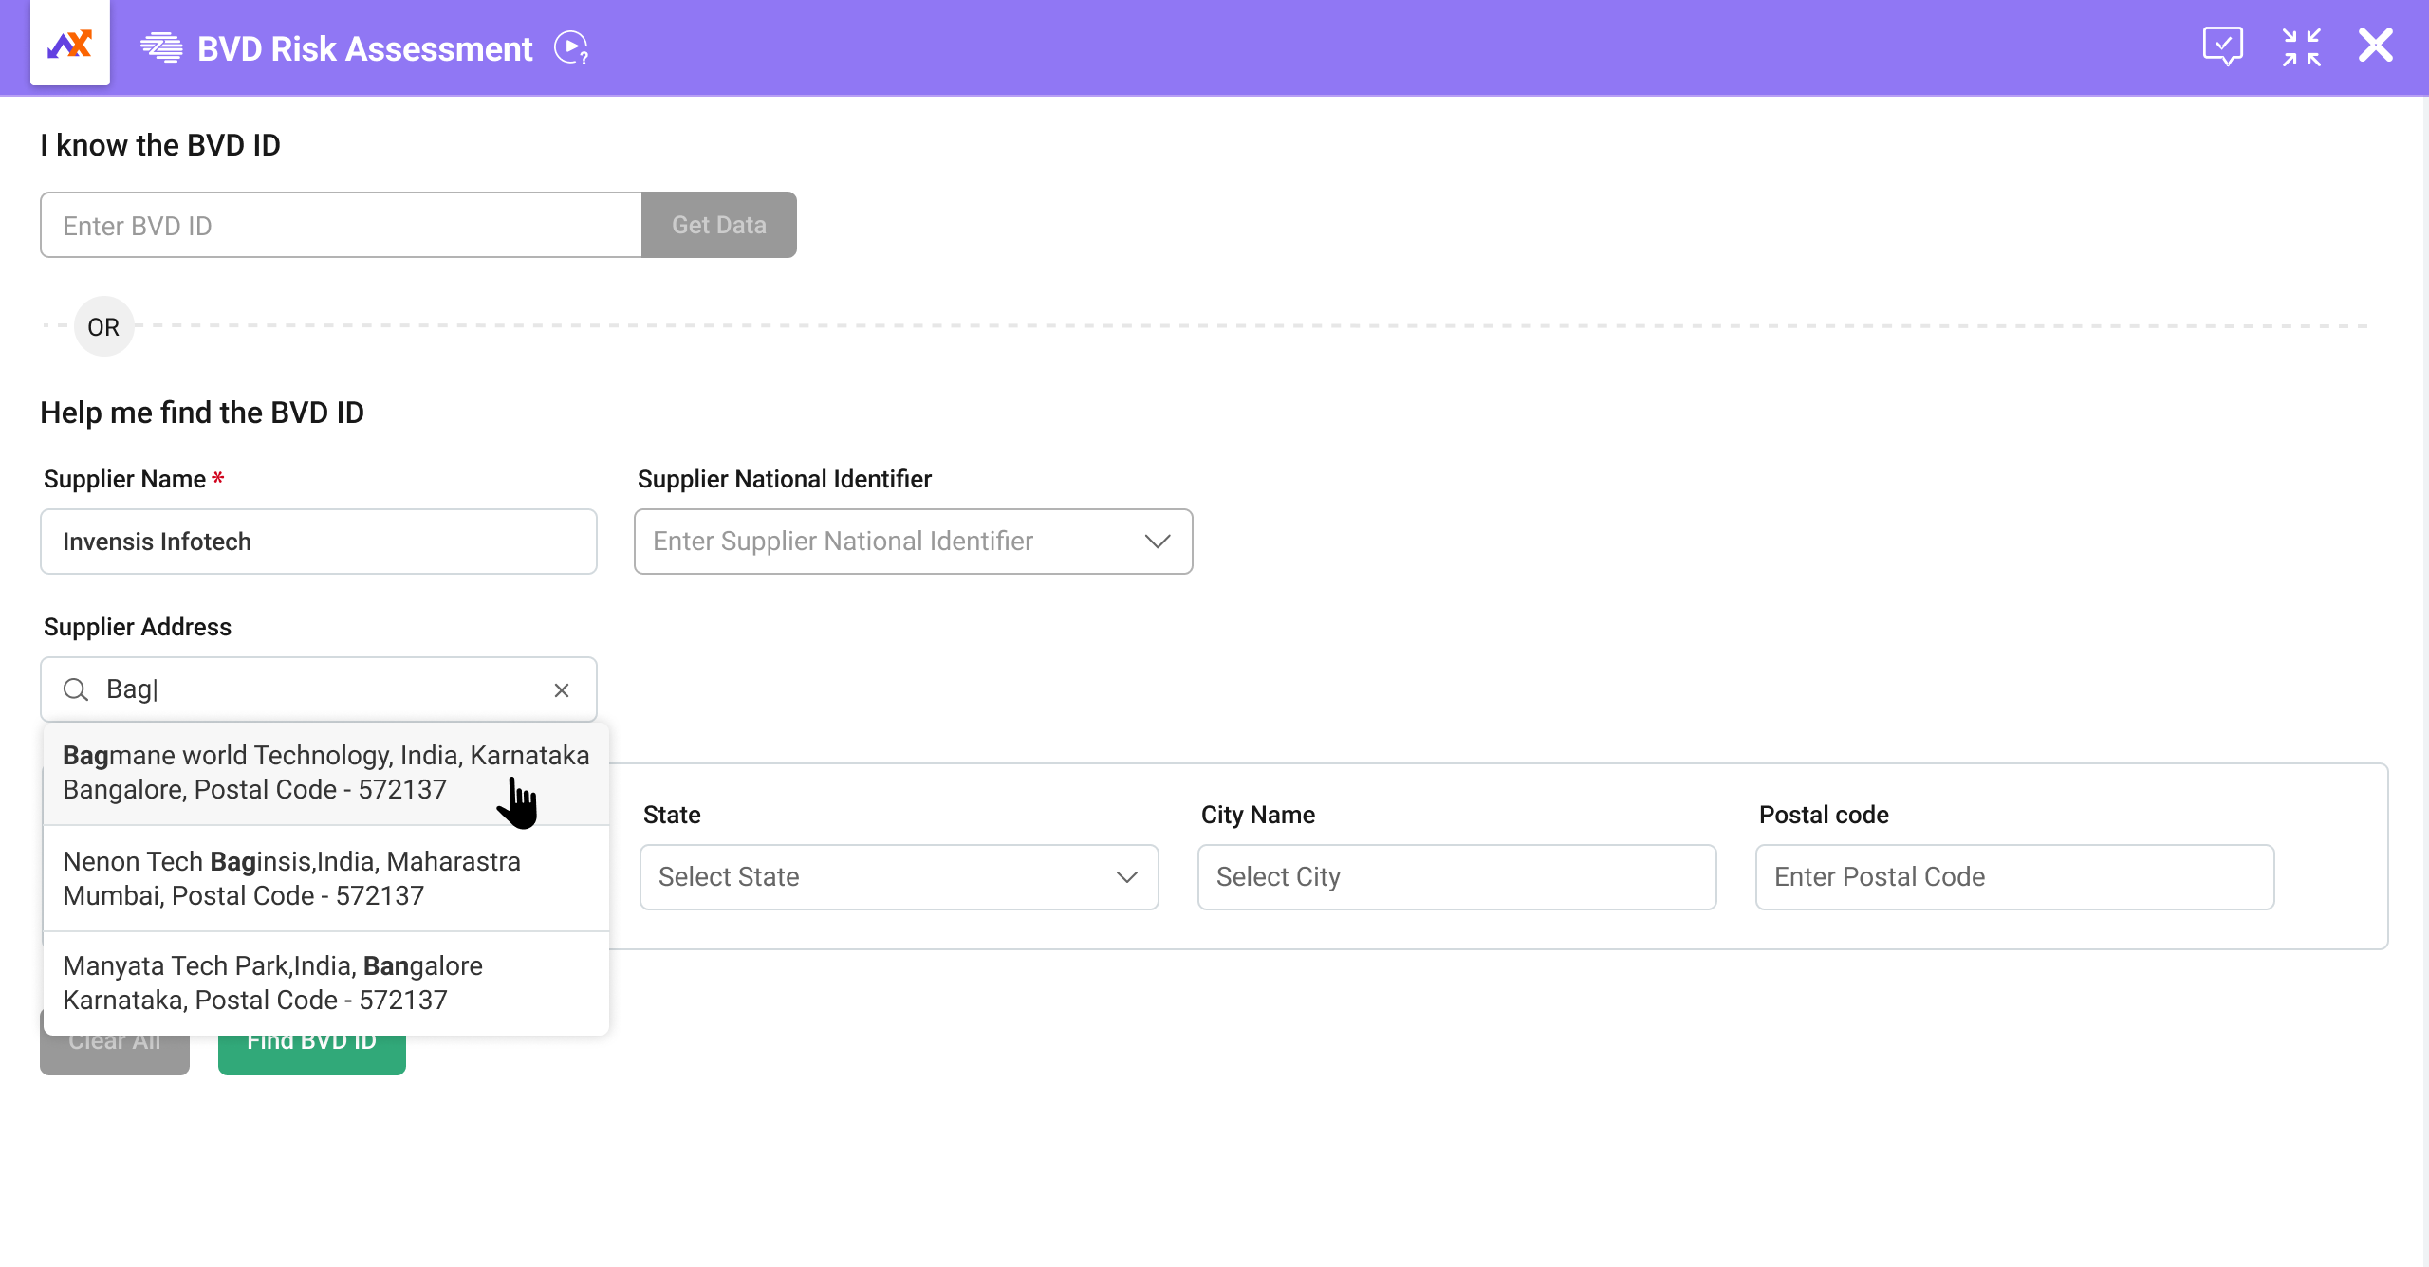This screenshot has height=1267, width=2429.
Task: Click the app logo in header
Action: coord(69,45)
